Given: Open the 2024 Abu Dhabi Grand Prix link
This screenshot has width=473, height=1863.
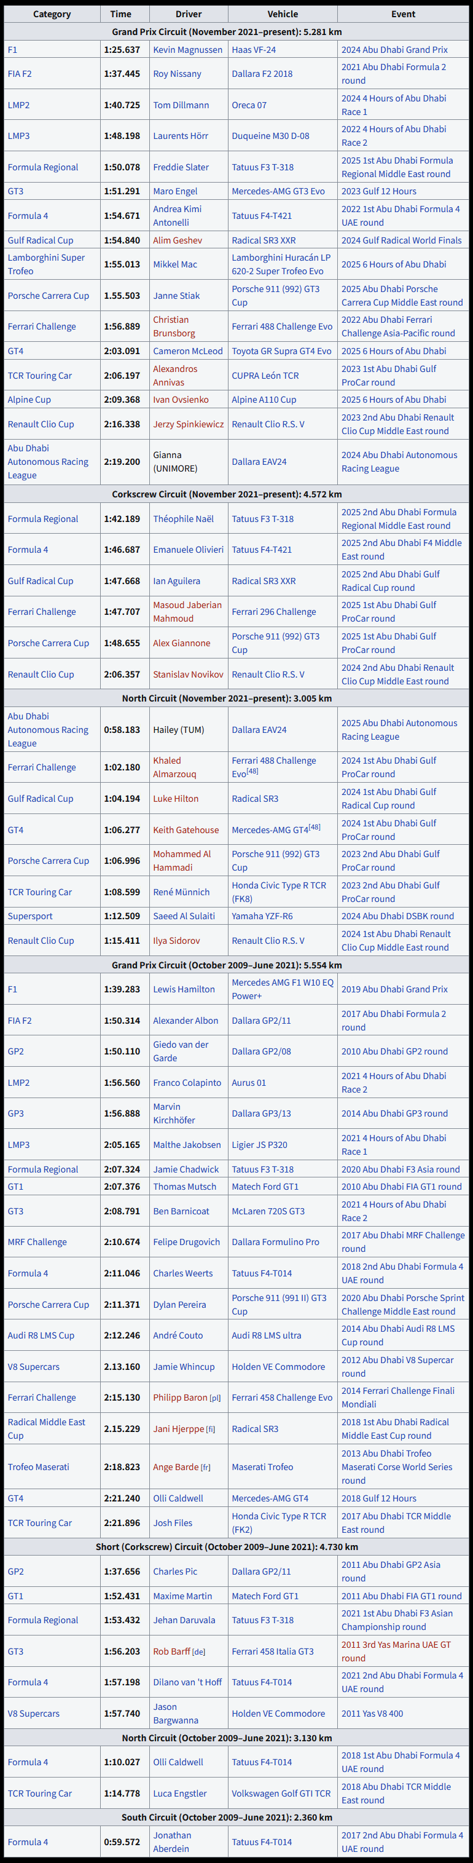Looking at the screenshot, I should coord(394,50).
